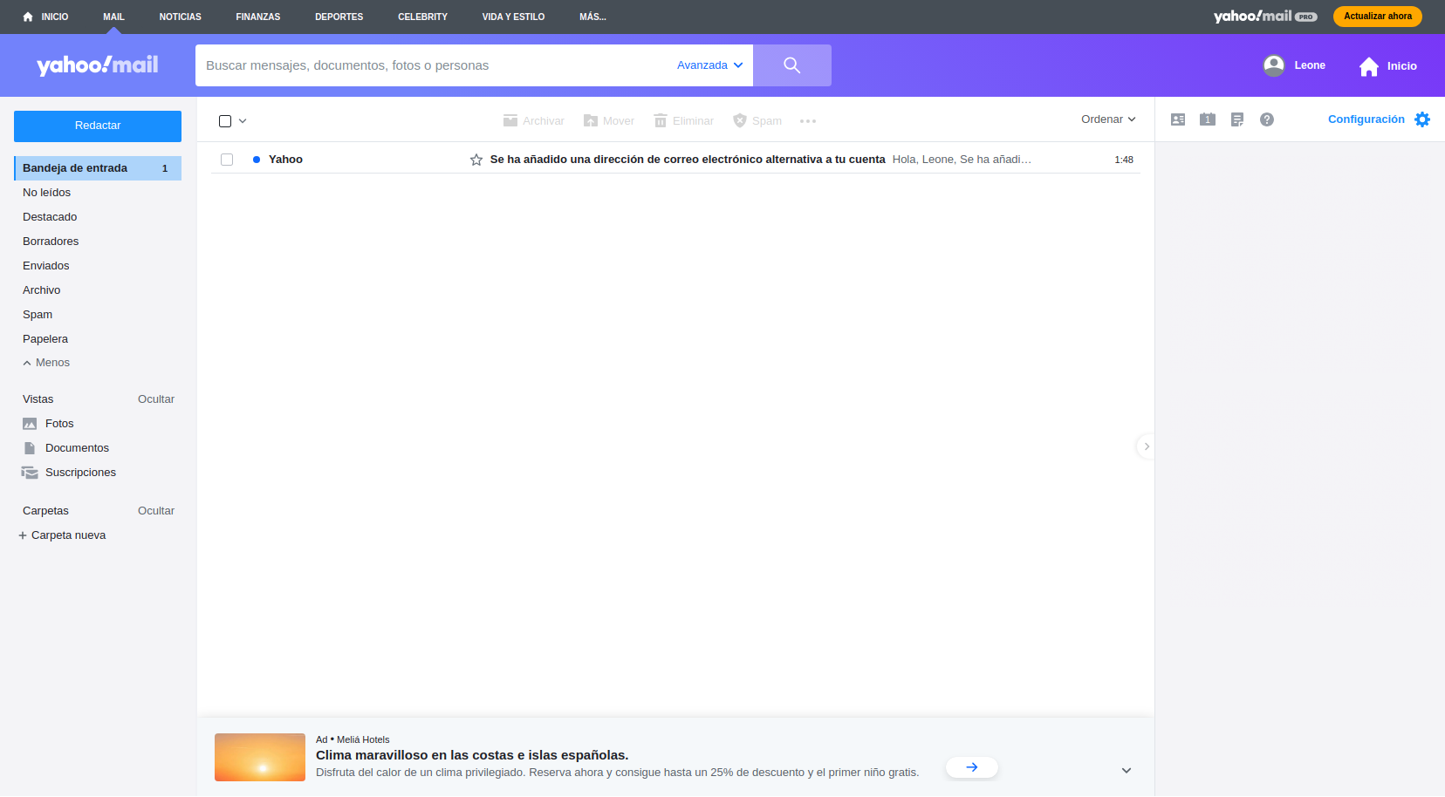Click the help question mark icon
1445x797 pixels.
pyautogui.click(x=1267, y=119)
